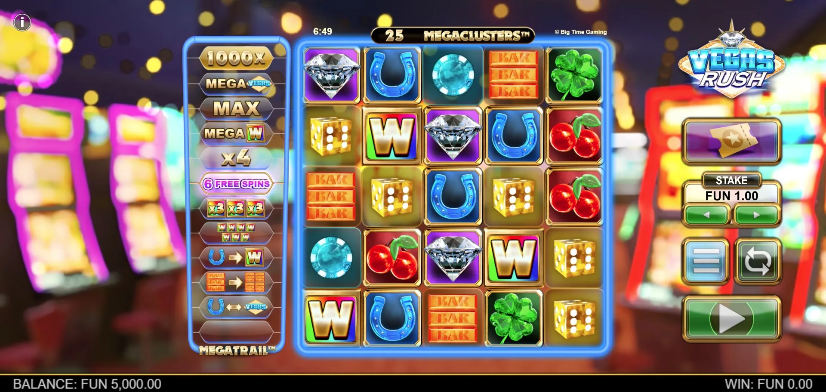Decrease stake with left arrow
The height and width of the screenshot is (392, 826).
706,215
